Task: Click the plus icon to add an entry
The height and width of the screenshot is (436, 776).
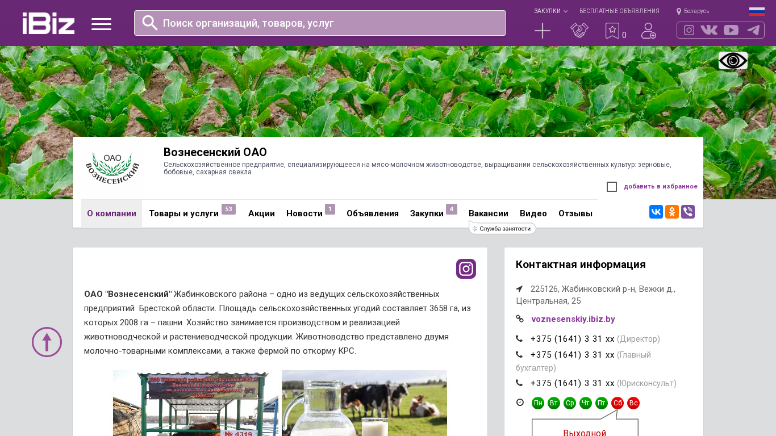Action: click(543, 31)
